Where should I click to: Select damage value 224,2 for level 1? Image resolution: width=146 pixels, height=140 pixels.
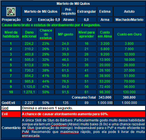click(29, 44)
